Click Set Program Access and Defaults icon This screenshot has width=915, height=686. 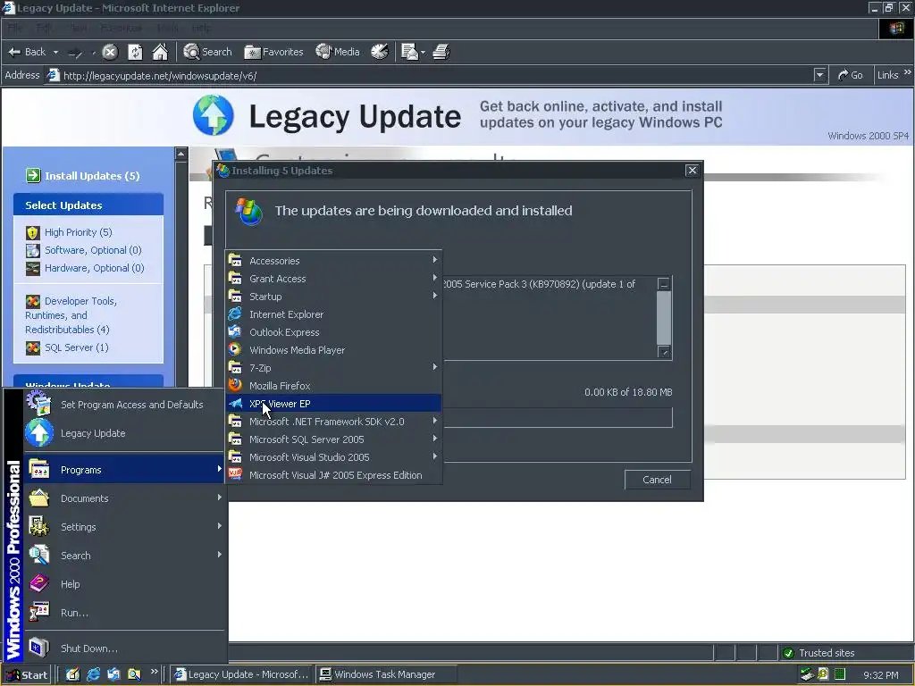coord(38,403)
